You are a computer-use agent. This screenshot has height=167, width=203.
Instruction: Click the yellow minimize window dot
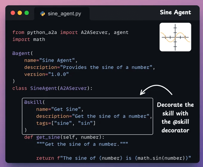point(20,13)
